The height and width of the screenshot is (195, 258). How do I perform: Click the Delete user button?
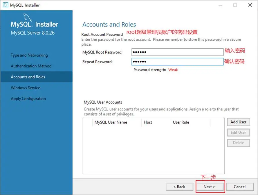pos(238,143)
